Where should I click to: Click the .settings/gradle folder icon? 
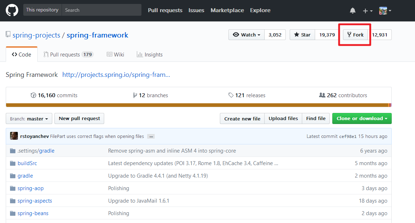[13, 151]
